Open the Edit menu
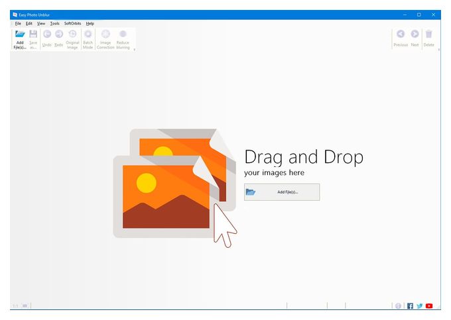Viewport: 451px width, 320px height. tap(29, 24)
